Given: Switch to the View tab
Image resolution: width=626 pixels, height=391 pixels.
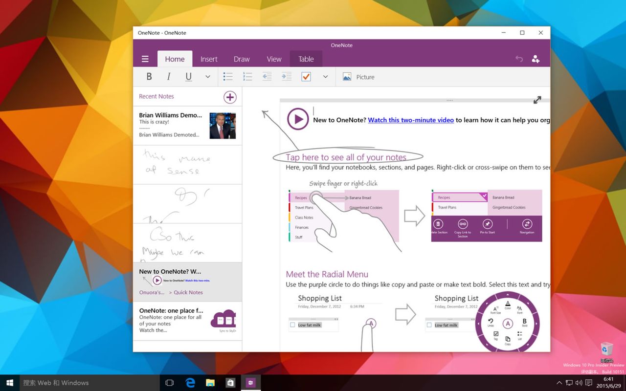Looking at the screenshot, I should coord(274,59).
